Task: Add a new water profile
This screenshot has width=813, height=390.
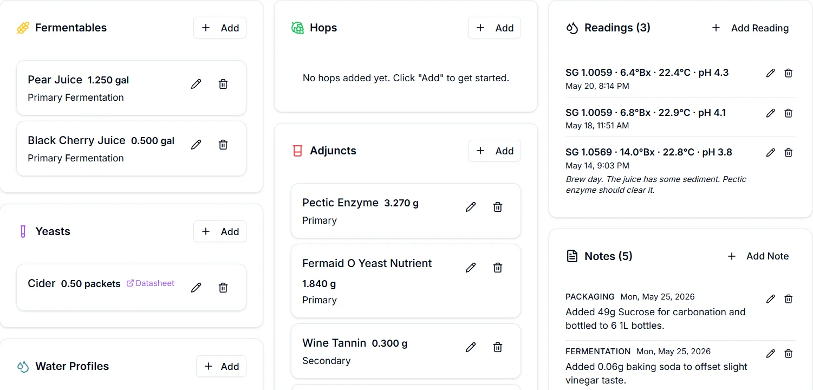Action: pos(221,367)
